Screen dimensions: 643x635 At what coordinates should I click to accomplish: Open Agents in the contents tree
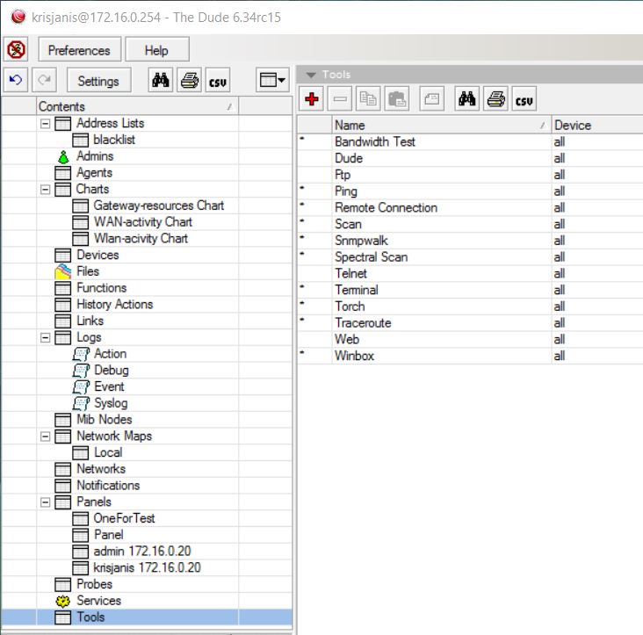tap(94, 173)
